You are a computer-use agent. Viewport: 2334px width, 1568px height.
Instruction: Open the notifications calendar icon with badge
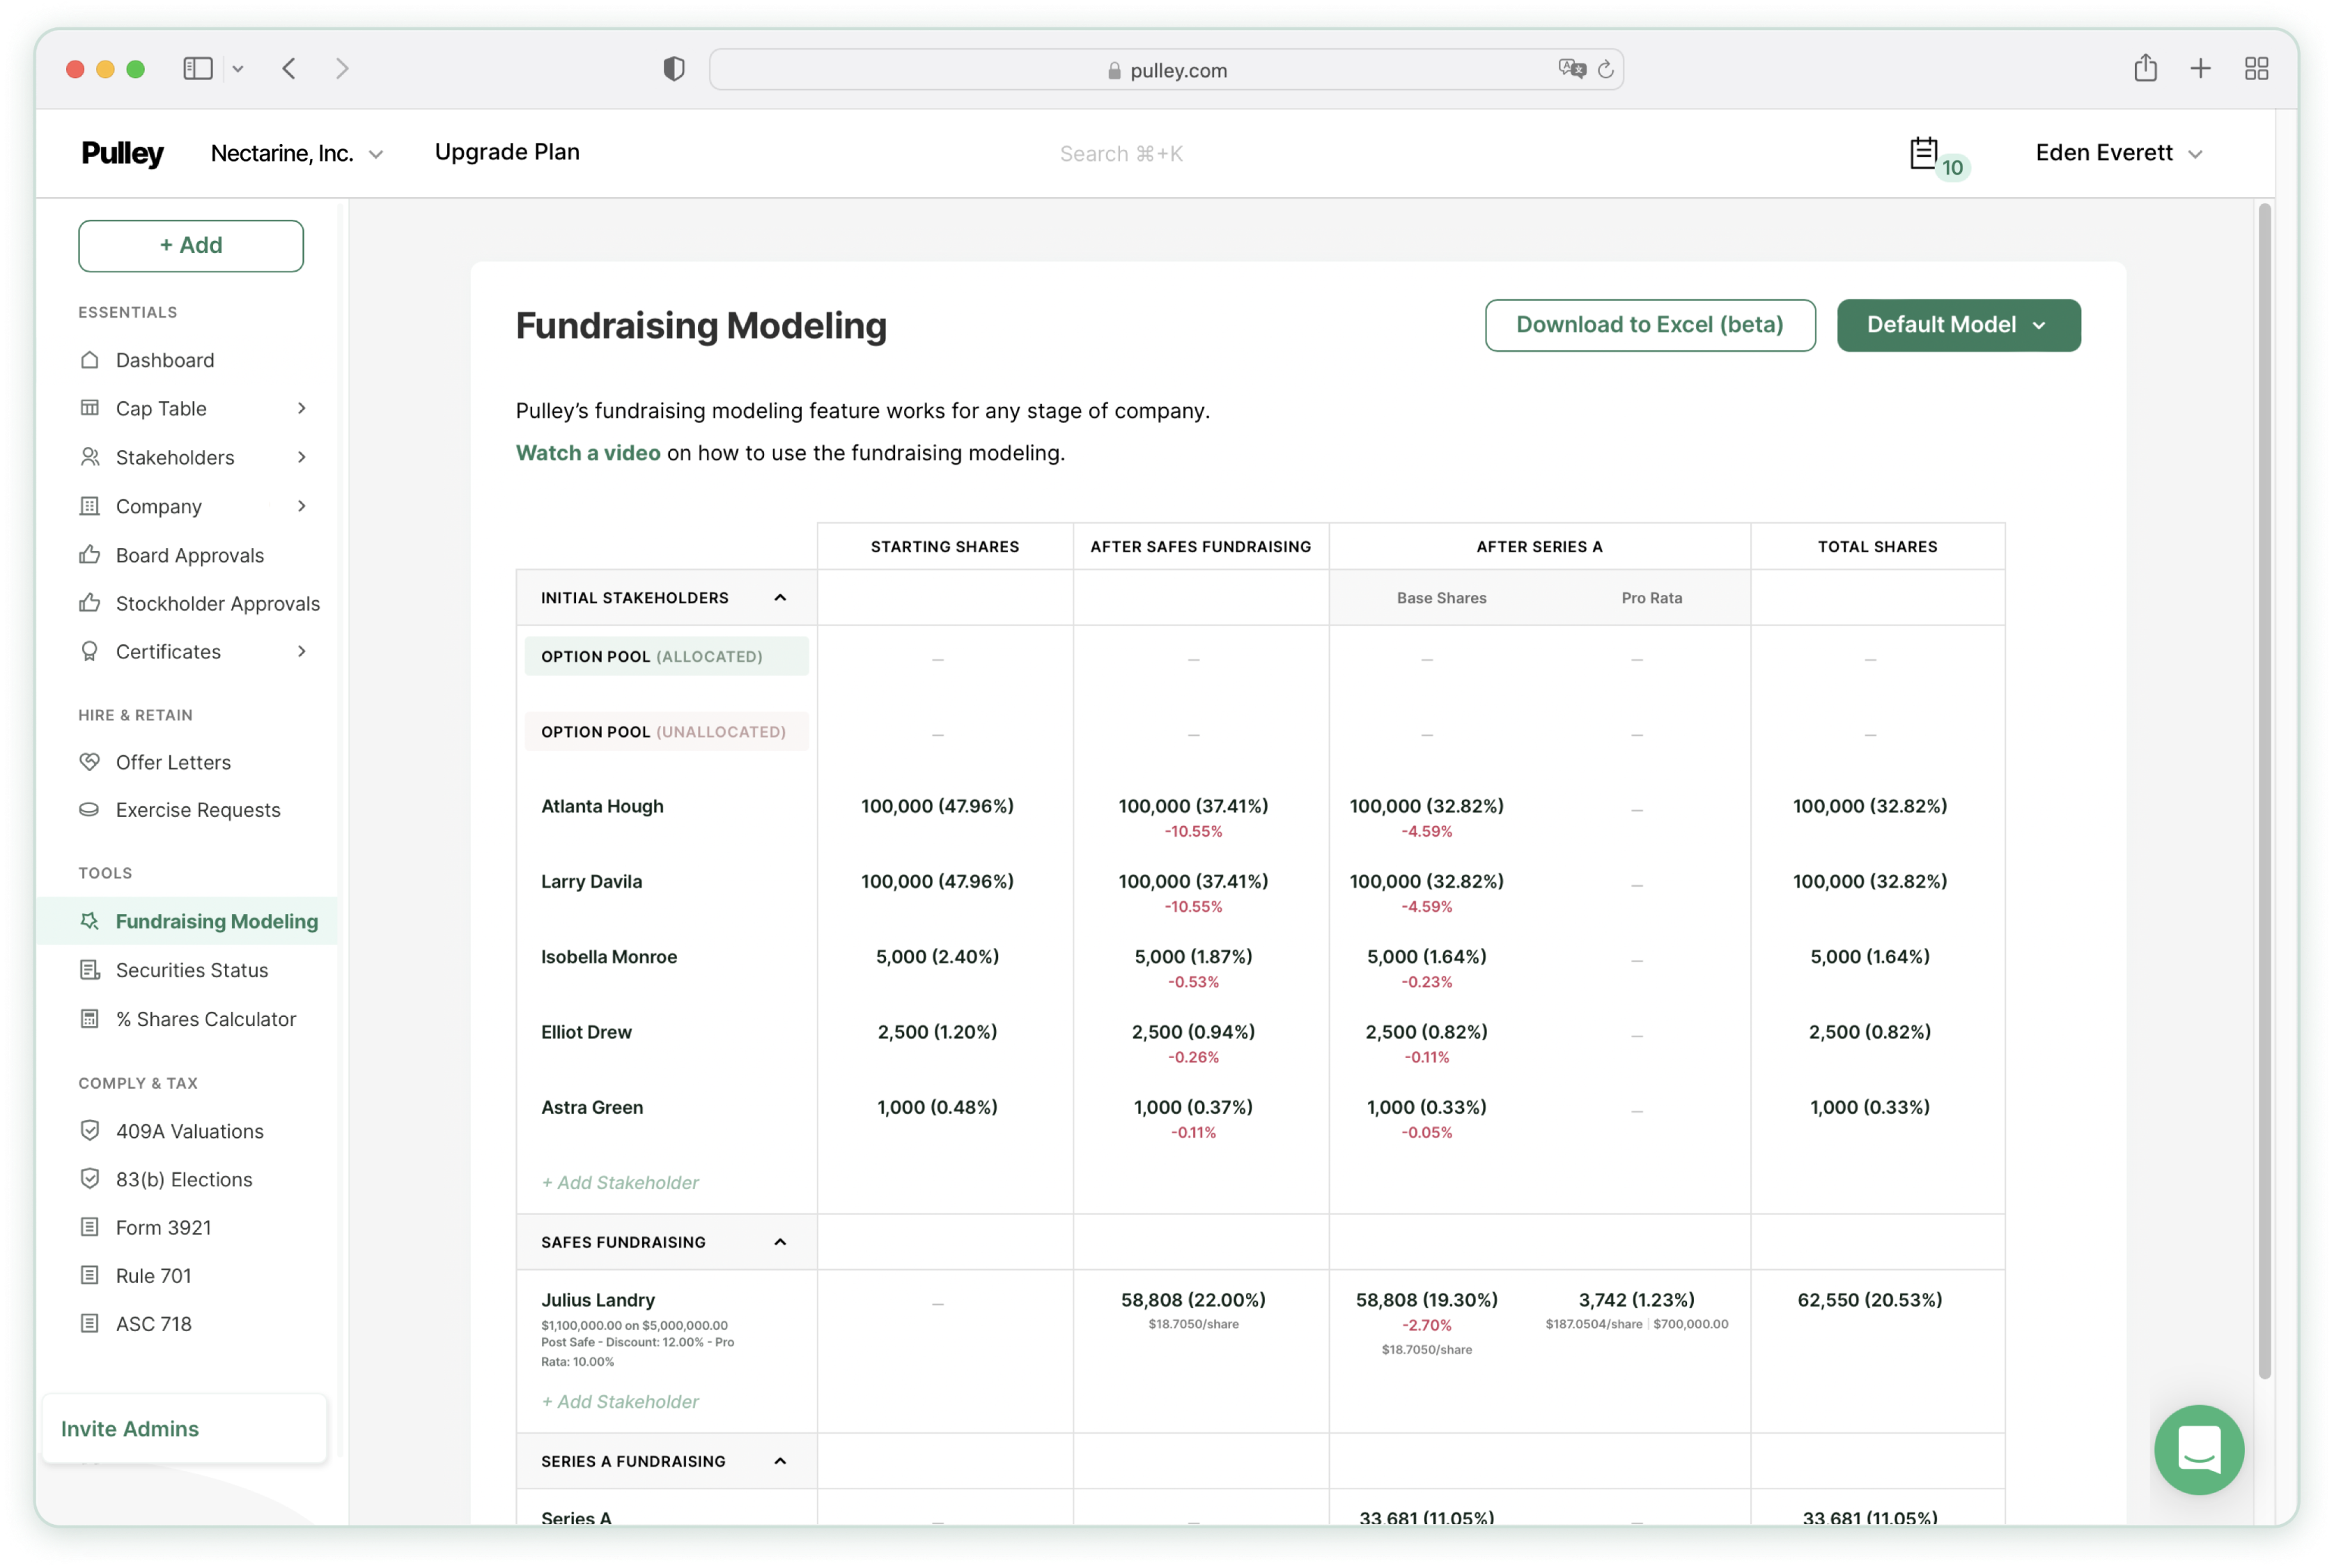tap(1924, 153)
